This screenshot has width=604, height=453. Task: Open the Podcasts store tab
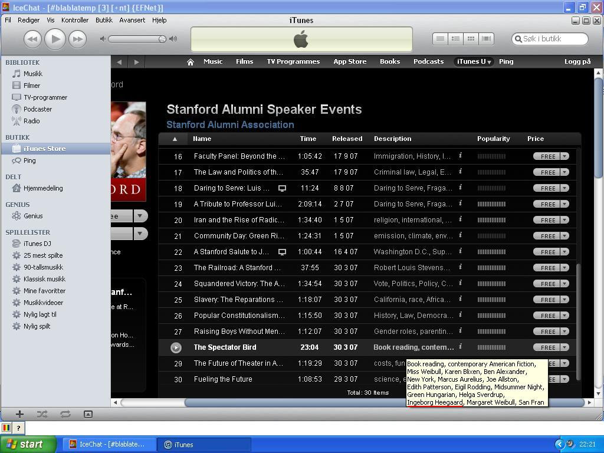click(428, 61)
